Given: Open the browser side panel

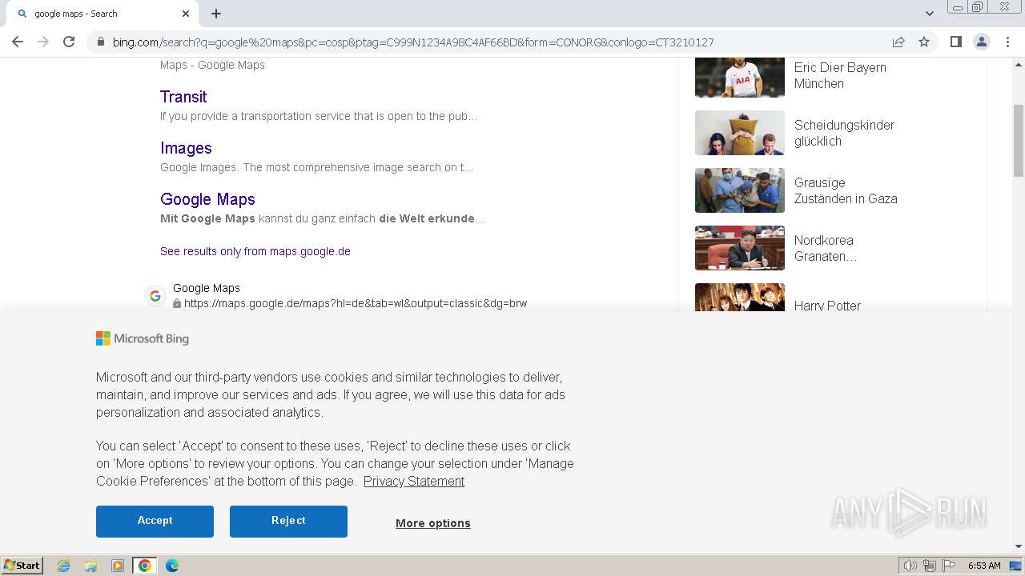Looking at the screenshot, I should (x=955, y=42).
